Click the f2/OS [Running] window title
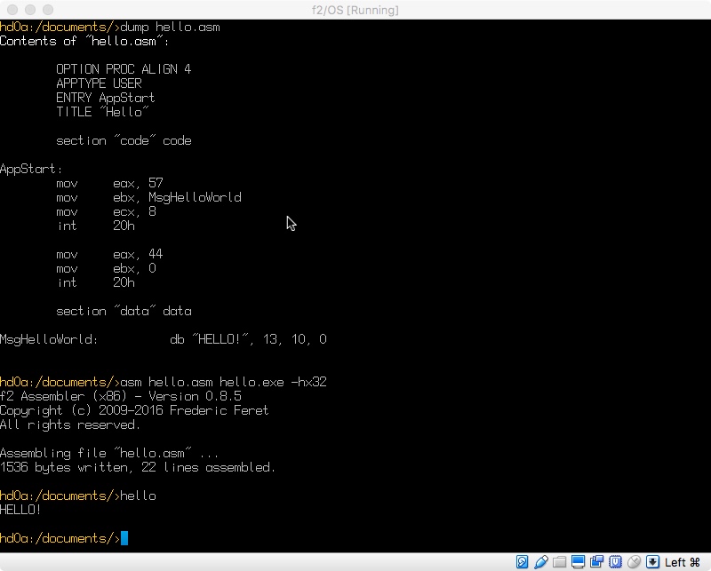Viewport: 711px width, 571px height. point(355,10)
